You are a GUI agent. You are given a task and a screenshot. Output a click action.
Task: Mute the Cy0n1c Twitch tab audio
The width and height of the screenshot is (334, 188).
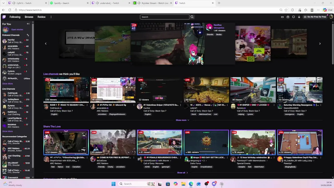[14, 3]
